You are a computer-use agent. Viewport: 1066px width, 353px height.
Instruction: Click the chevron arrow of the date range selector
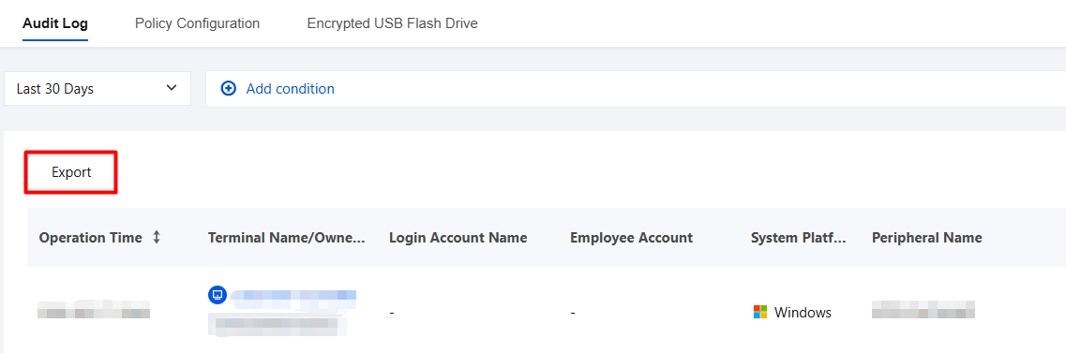click(x=172, y=88)
